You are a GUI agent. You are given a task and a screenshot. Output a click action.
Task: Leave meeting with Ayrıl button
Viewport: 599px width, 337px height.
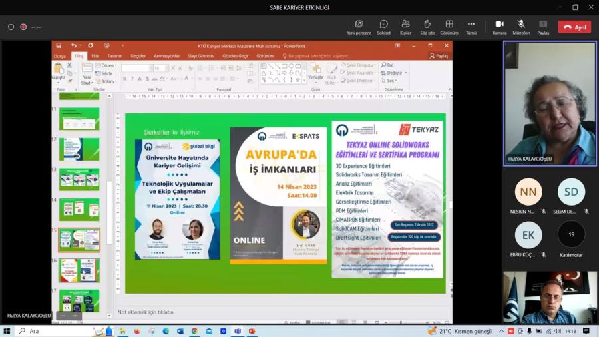574,27
